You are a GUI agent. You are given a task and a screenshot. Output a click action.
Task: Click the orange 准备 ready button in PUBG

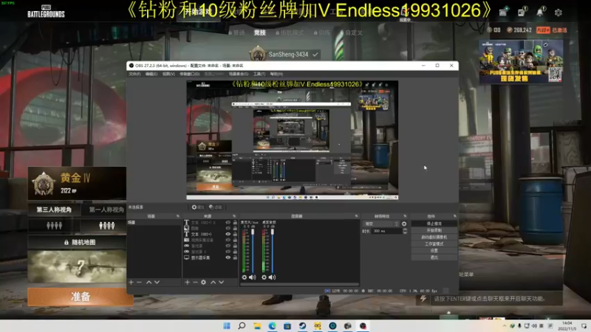pyautogui.click(x=81, y=297)
